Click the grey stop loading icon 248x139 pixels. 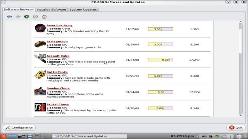35,17
